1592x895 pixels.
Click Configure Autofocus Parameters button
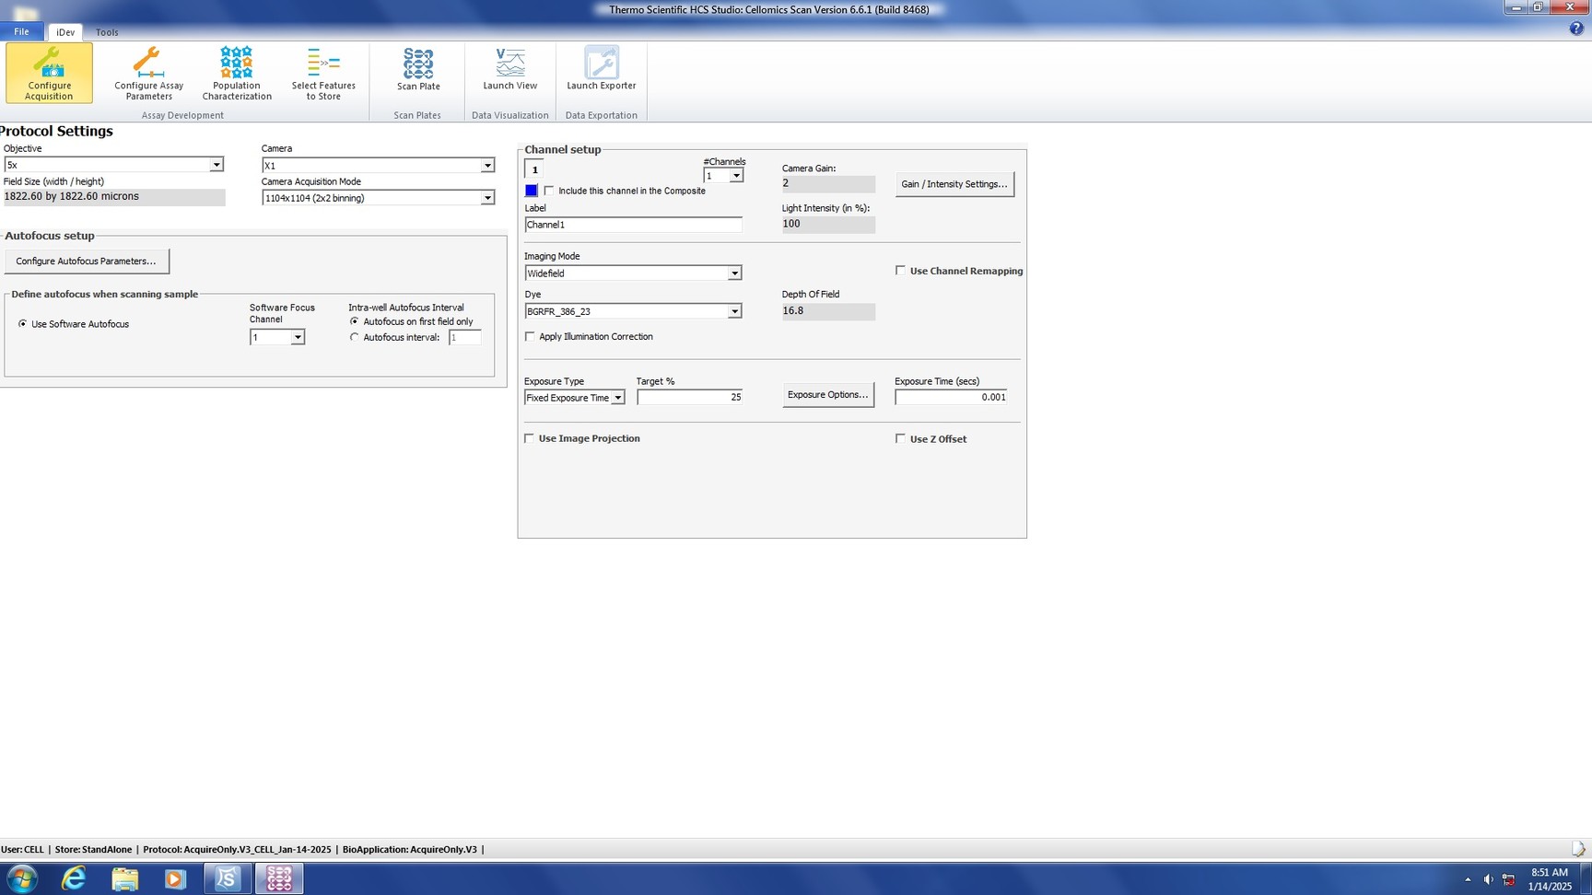(87, 262)
